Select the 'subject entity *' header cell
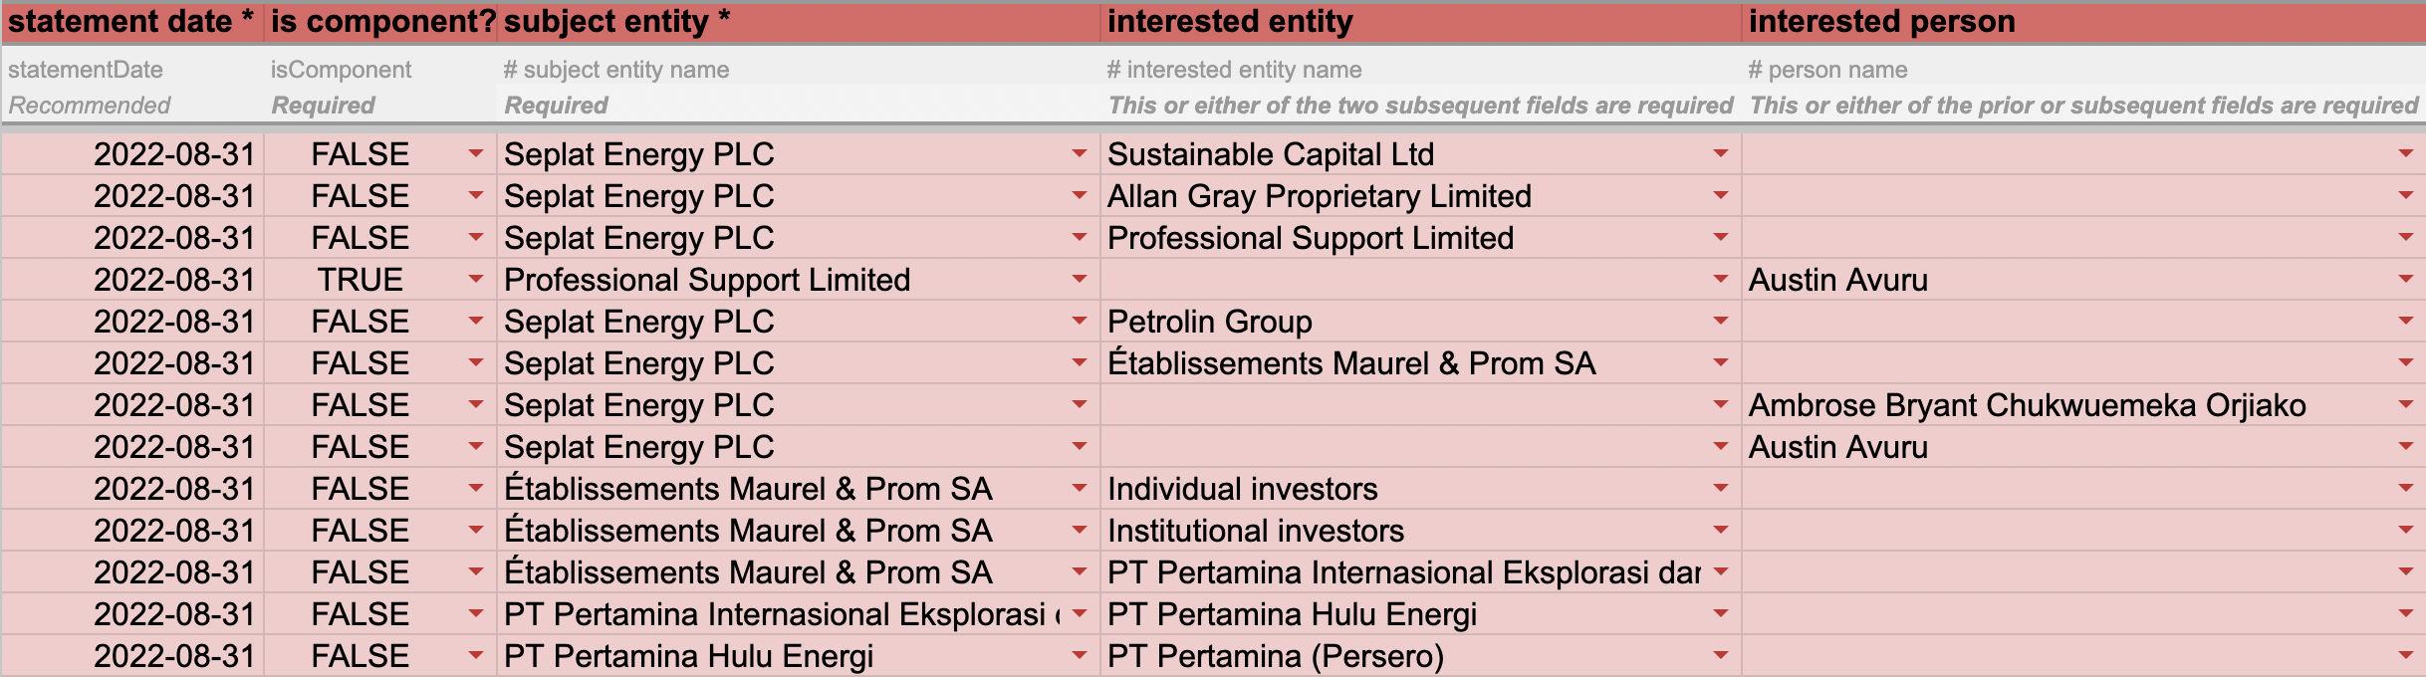Screen dimensions: 2426x677 [799, 22]
